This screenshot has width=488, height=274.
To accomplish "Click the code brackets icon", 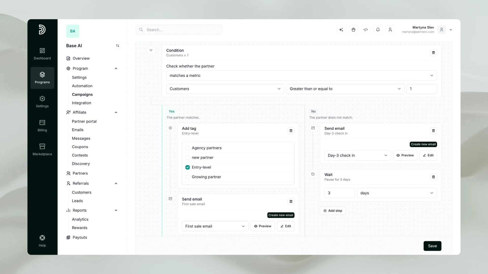I will pos(365,30).
